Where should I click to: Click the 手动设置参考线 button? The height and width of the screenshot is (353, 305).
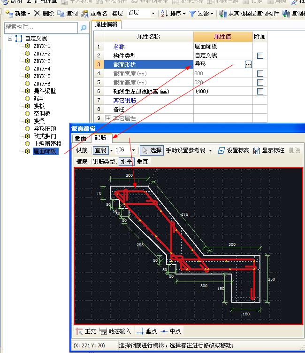click(x=186, y=150)
